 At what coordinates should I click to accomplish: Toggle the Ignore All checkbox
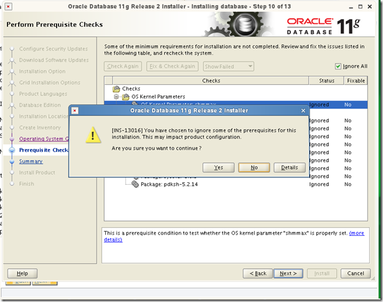(x=338, y=66)
